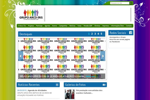Switch to highlight slide 4
150x100 pixels.
pyautogui.click(x=98, y=34)
